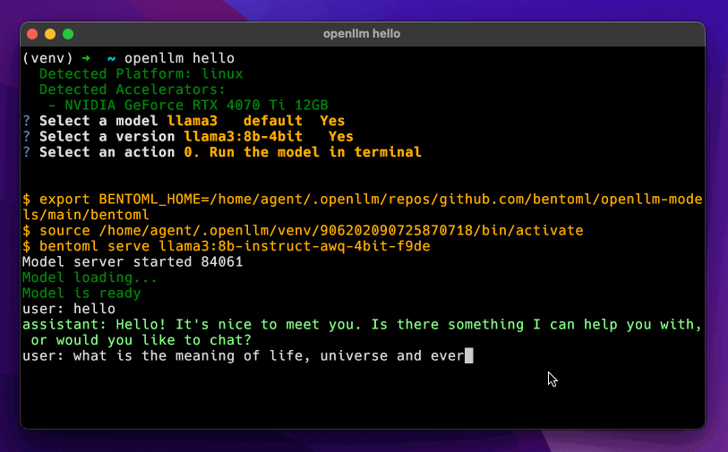The height and width of the screenshot is (452, 728).
Task: Click the blinking block cursor after 'ever'
Action: click(469, 356)
